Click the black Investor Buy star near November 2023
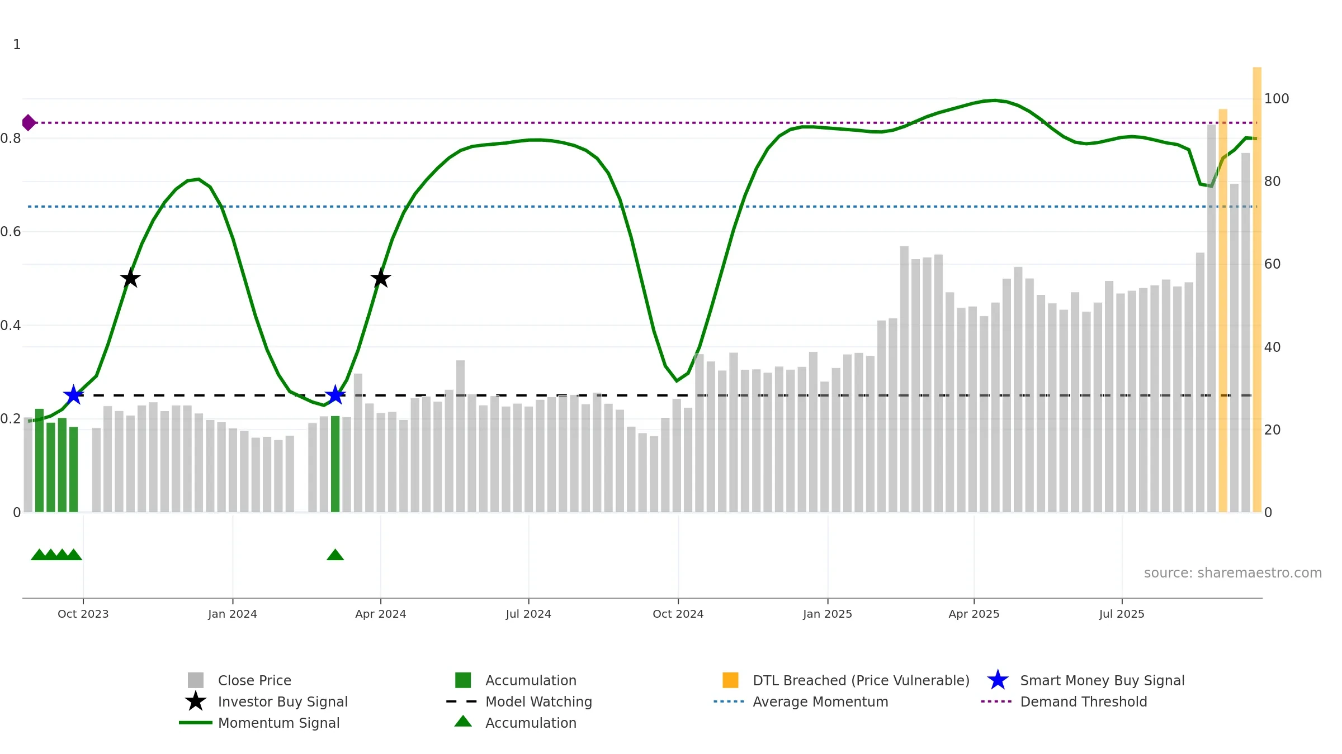 click(x=130, y=278)
